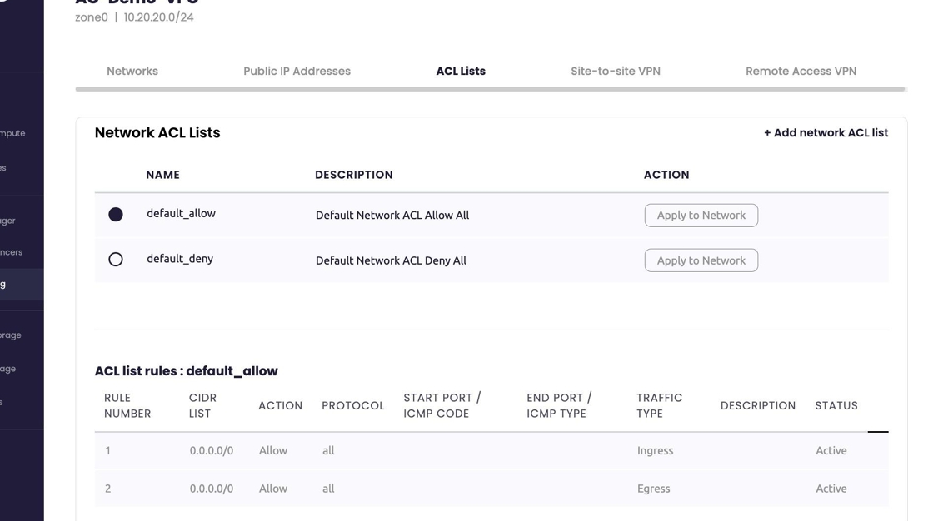933x521 pixels.
Task: Go to the Site-to-site VPN tab
Action: click(x=615, y=72)
